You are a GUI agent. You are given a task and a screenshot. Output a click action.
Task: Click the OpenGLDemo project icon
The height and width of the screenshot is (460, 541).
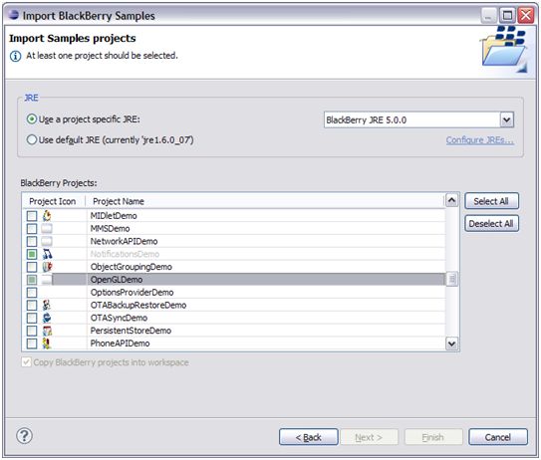(x=47, y=280)
